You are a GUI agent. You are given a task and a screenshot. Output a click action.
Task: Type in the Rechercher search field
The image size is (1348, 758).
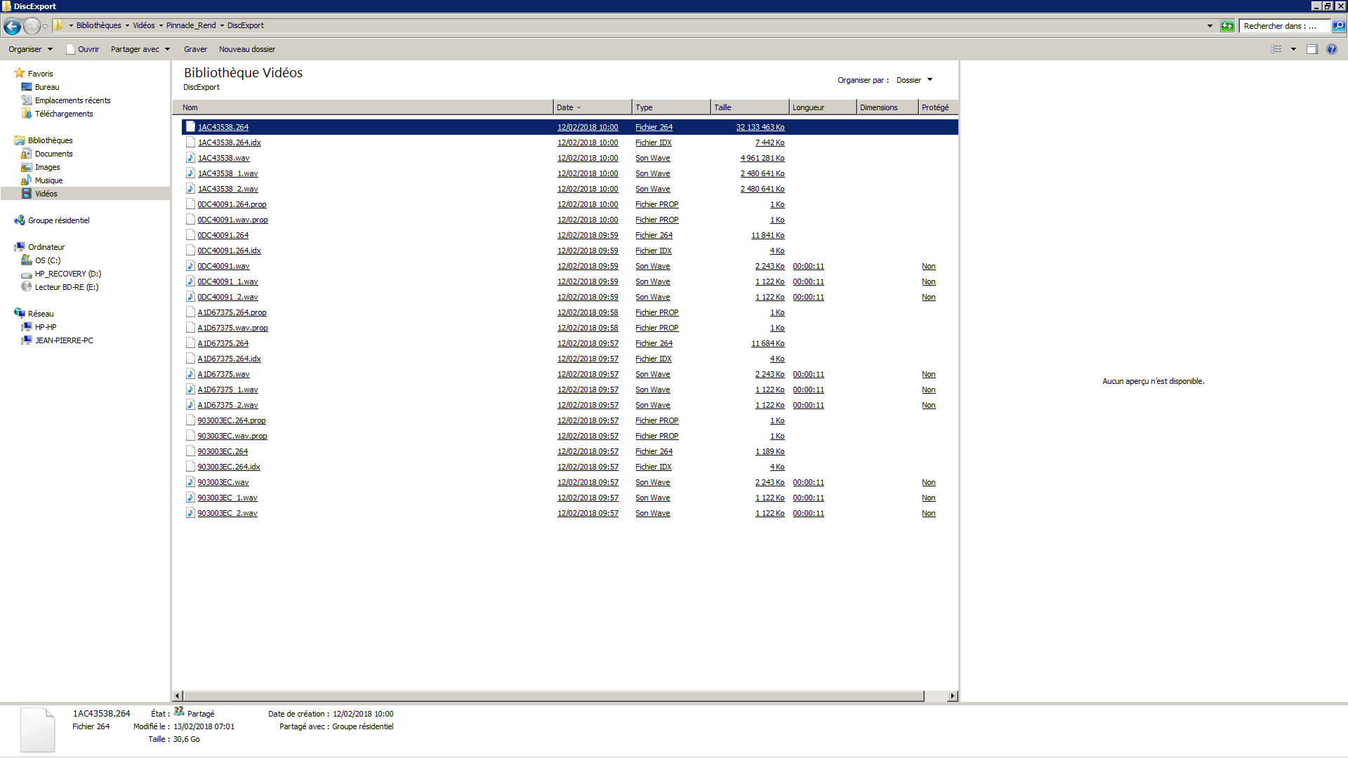tap(1283, 26)
